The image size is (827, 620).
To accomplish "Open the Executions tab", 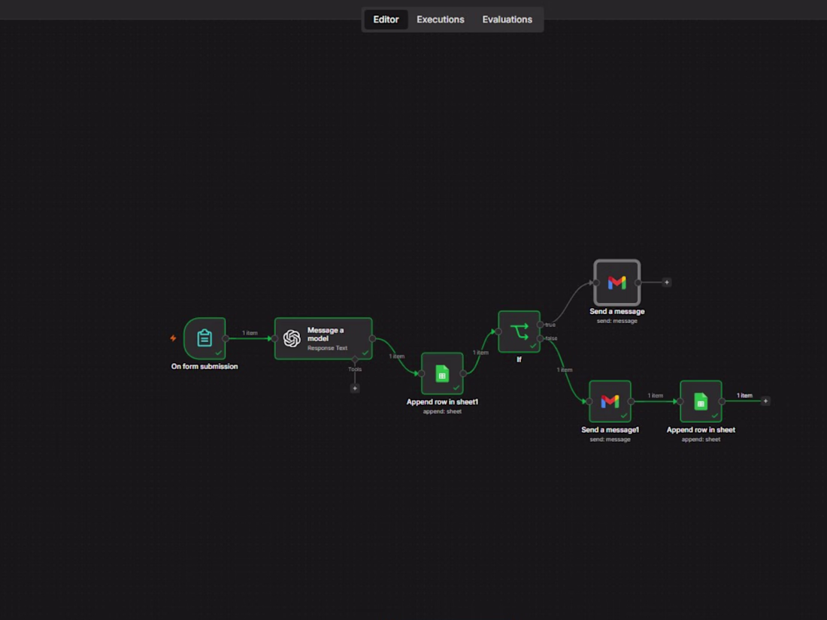I will tap(441, 20).
